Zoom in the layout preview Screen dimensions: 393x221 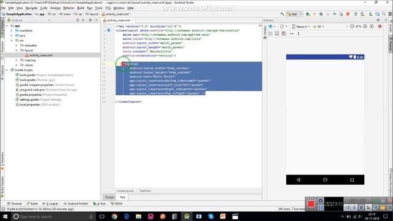pos(365,26)
